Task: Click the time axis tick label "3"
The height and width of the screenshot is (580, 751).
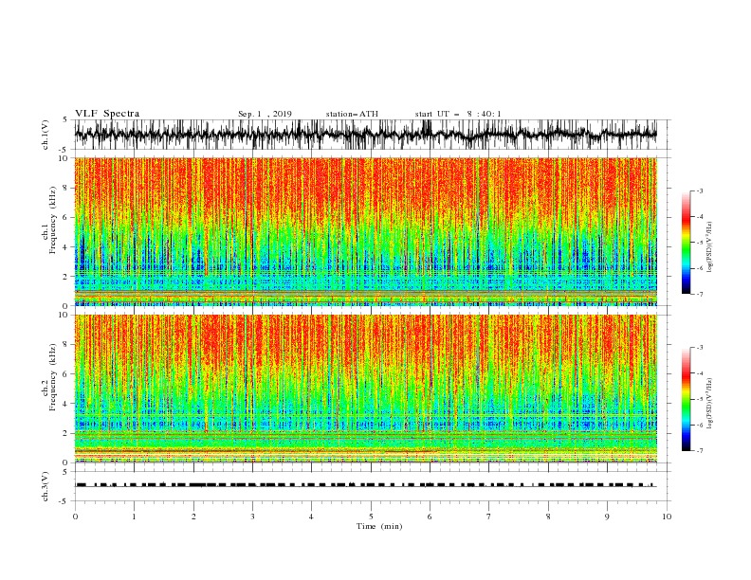Action: 252,517
